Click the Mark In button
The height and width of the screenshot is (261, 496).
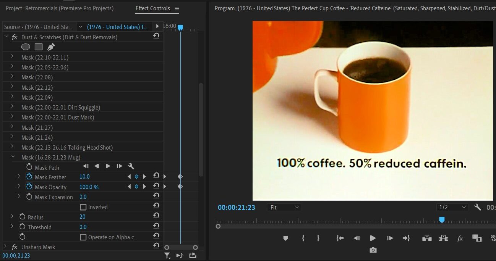pyautogui.click(x=303, y=238)
